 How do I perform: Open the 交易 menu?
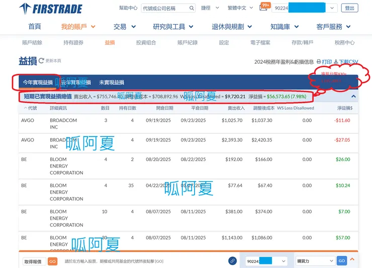[124, 27]
